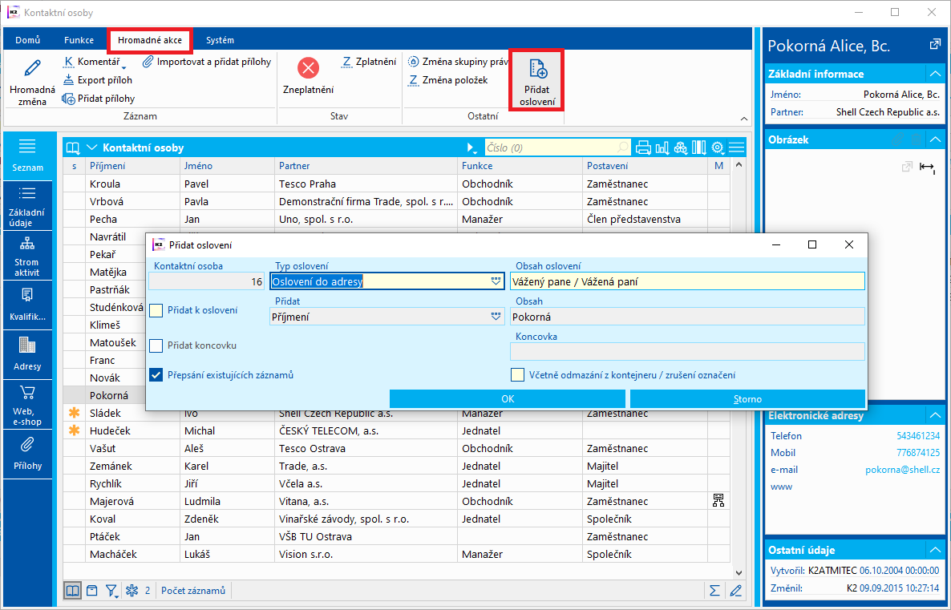This screenshot has height=610, width=951.
Task: Open the Přidat Příjmení dropdown
Action: click(x=496, y=317)
